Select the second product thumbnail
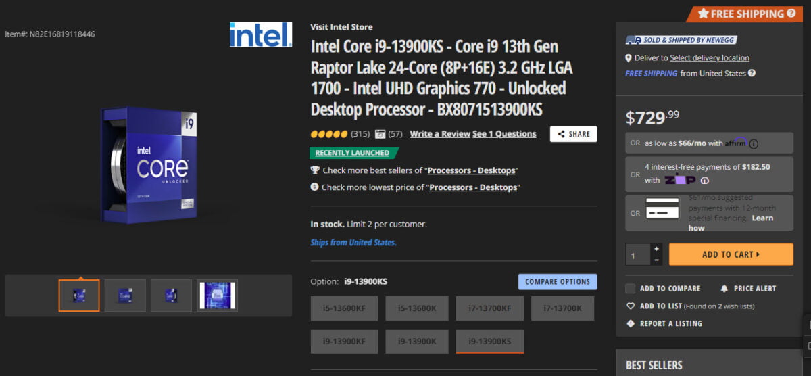 125,296
